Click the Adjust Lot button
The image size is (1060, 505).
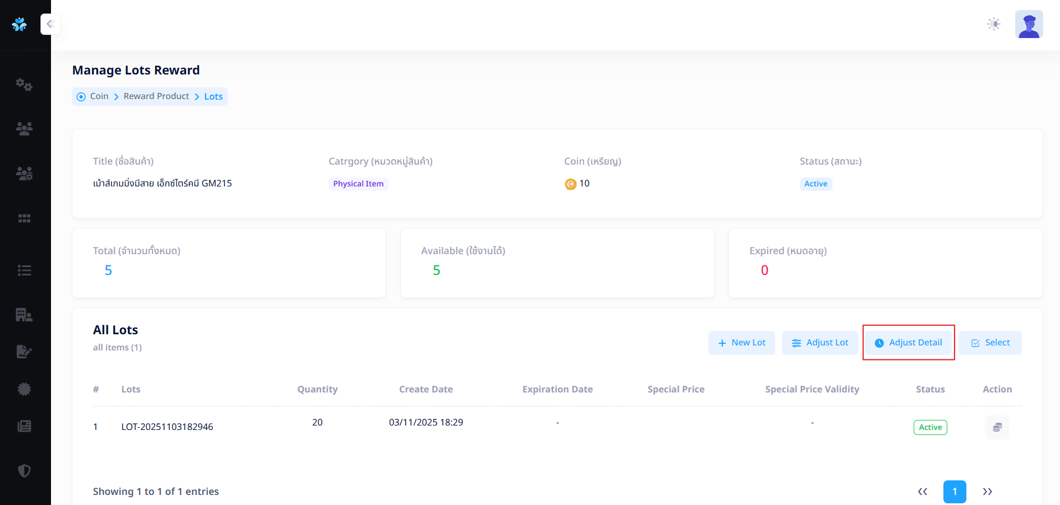(x=820, y=343)
